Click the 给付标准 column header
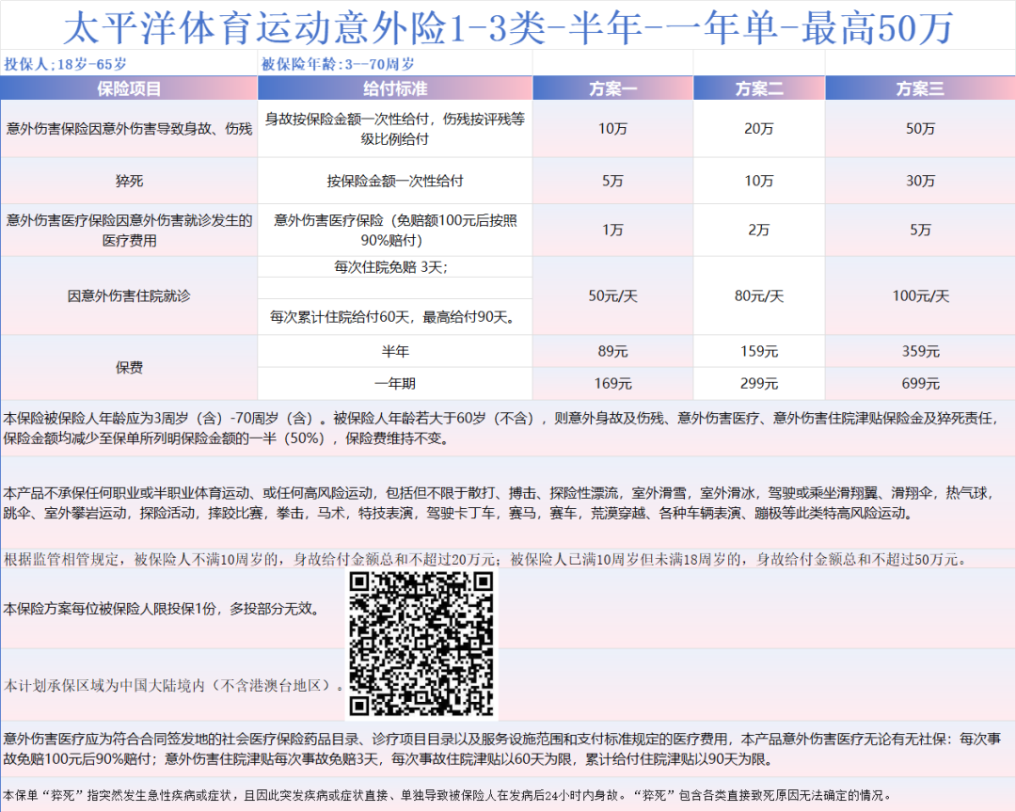Screen dimensions: 1016x812 tap(394, 88)
